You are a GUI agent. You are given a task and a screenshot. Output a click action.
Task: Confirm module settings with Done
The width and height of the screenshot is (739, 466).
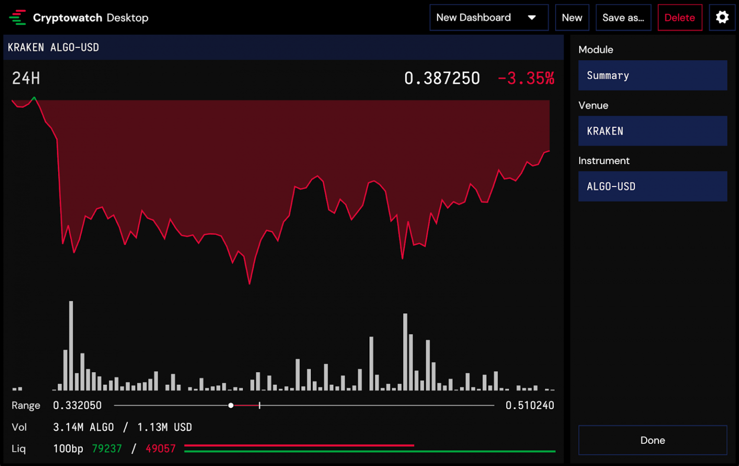652,440
